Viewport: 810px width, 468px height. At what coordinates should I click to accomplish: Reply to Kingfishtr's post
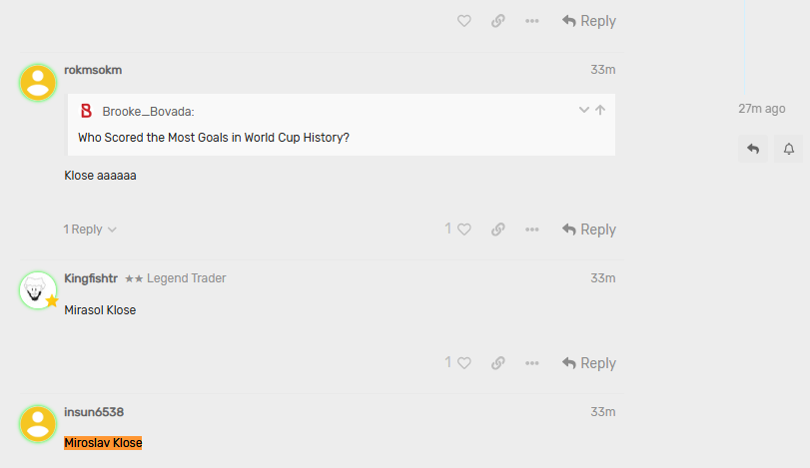click(x=589, y=363)
